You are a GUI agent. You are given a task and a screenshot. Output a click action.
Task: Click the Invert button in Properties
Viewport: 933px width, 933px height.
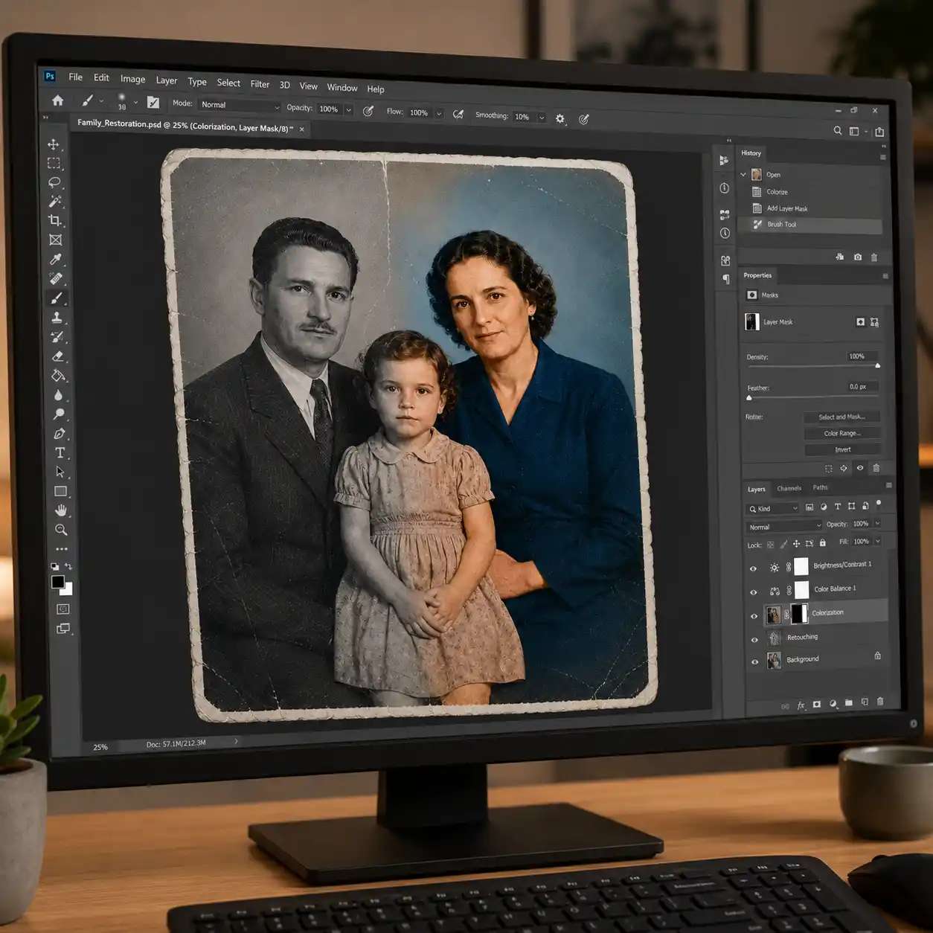point(842,449)
